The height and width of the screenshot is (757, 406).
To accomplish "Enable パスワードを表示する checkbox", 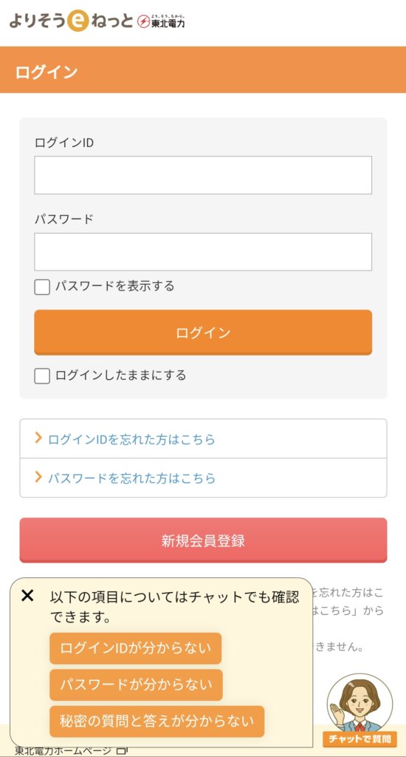I will click(42, 287).
